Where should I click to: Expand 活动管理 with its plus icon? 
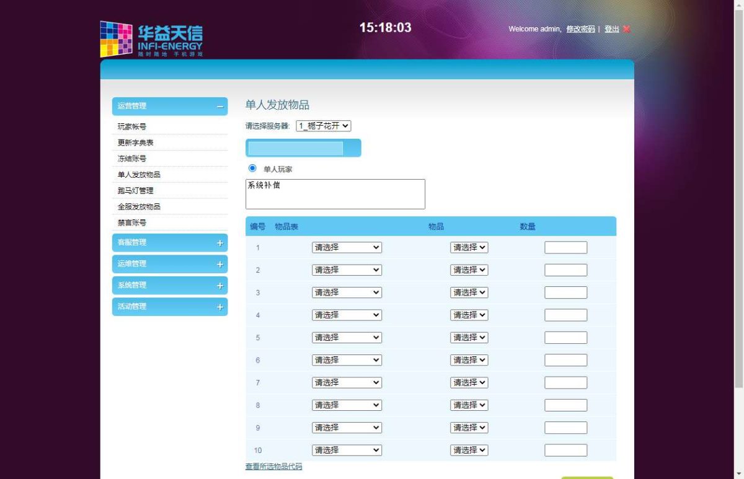coord(219,307)
